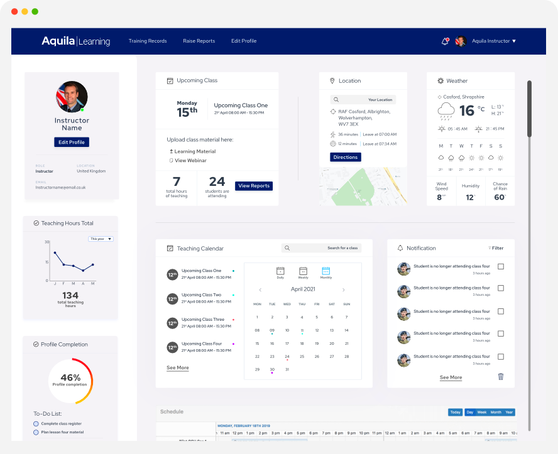Check the first notification checkbox

pyautogui.click(x=501, y=267)
